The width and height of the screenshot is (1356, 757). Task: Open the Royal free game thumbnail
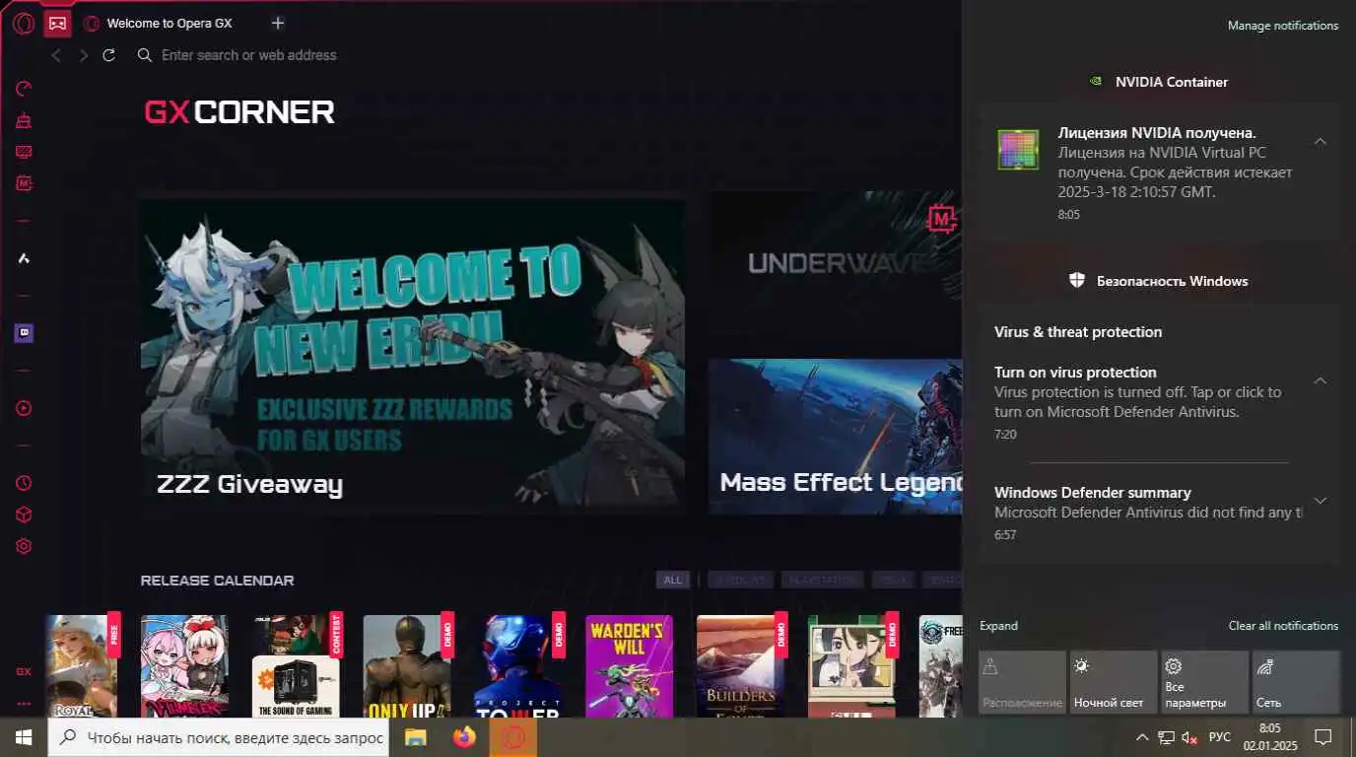(81, 665)
